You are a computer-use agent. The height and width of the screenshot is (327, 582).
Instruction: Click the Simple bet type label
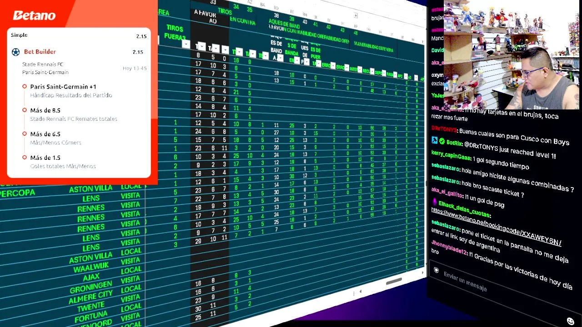tap(19, 35)
